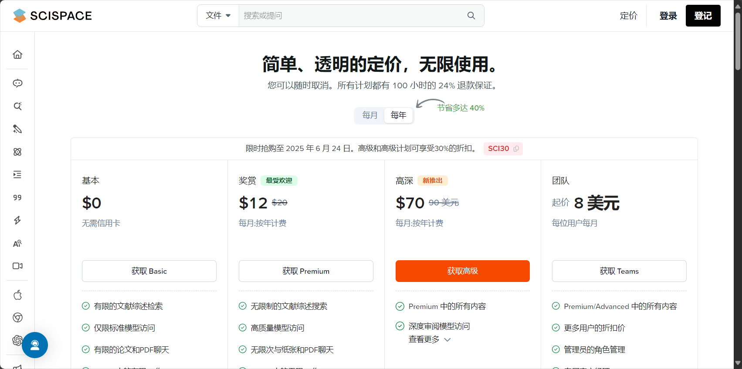Open the citation quotes sidebar icon
This screenshot has width=742, height=369.
(x=17, y=198)
